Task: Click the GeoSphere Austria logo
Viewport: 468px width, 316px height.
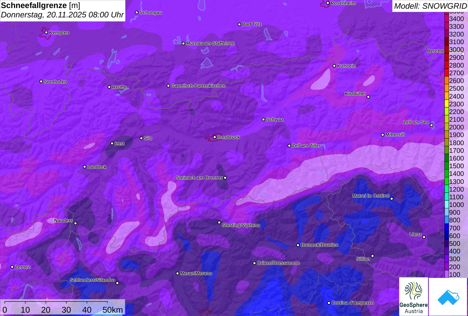Action: tap(414, 296)
